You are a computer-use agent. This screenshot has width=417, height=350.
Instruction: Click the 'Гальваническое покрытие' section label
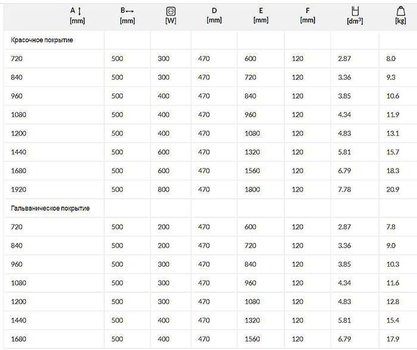pyautogui.click(x=50, y=208)
